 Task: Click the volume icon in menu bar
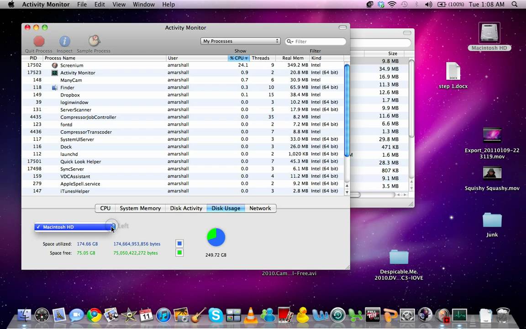click(x=428, y=5)
